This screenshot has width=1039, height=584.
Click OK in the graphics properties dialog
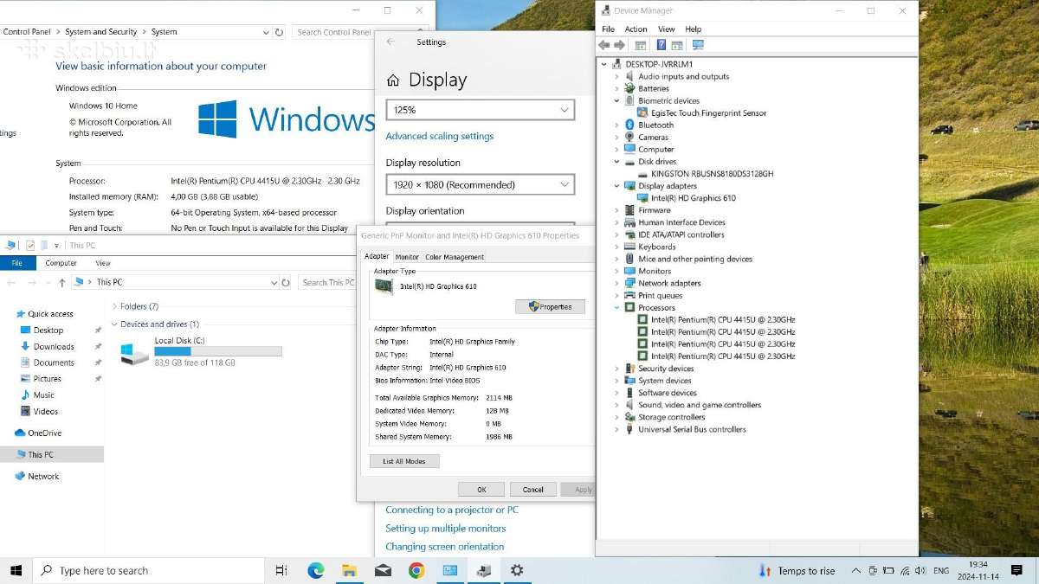tap(481, 489)
